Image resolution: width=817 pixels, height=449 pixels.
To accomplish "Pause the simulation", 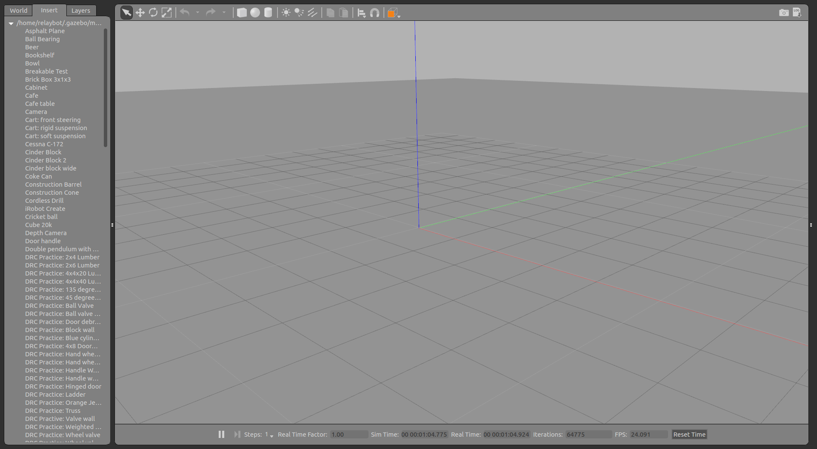I will 221,434.
